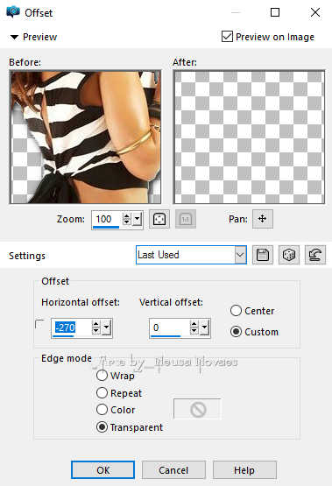
Task: Click the fit-to-window zoom icon
Action: point(159,219)
